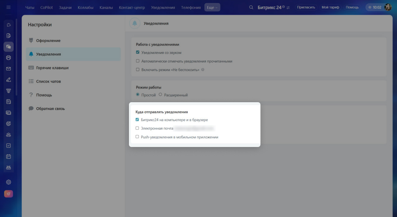The height and width of the screenshot is (217, 397).
Task: Click the rocket icon at sidebar bottom
Action: (9, 194)
